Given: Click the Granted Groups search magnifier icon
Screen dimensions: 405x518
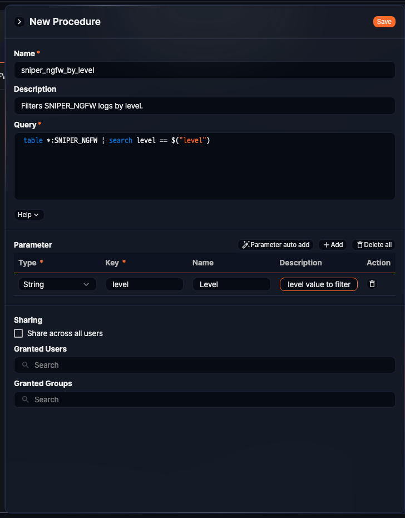Looking at the screenshot, I should 26,399.
